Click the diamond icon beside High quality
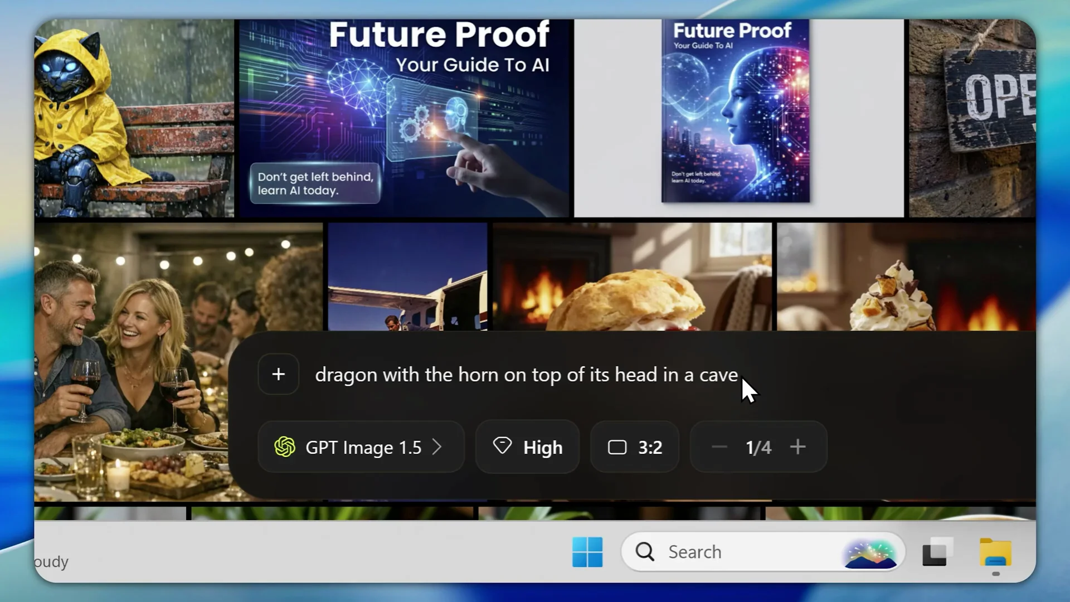 503,446
